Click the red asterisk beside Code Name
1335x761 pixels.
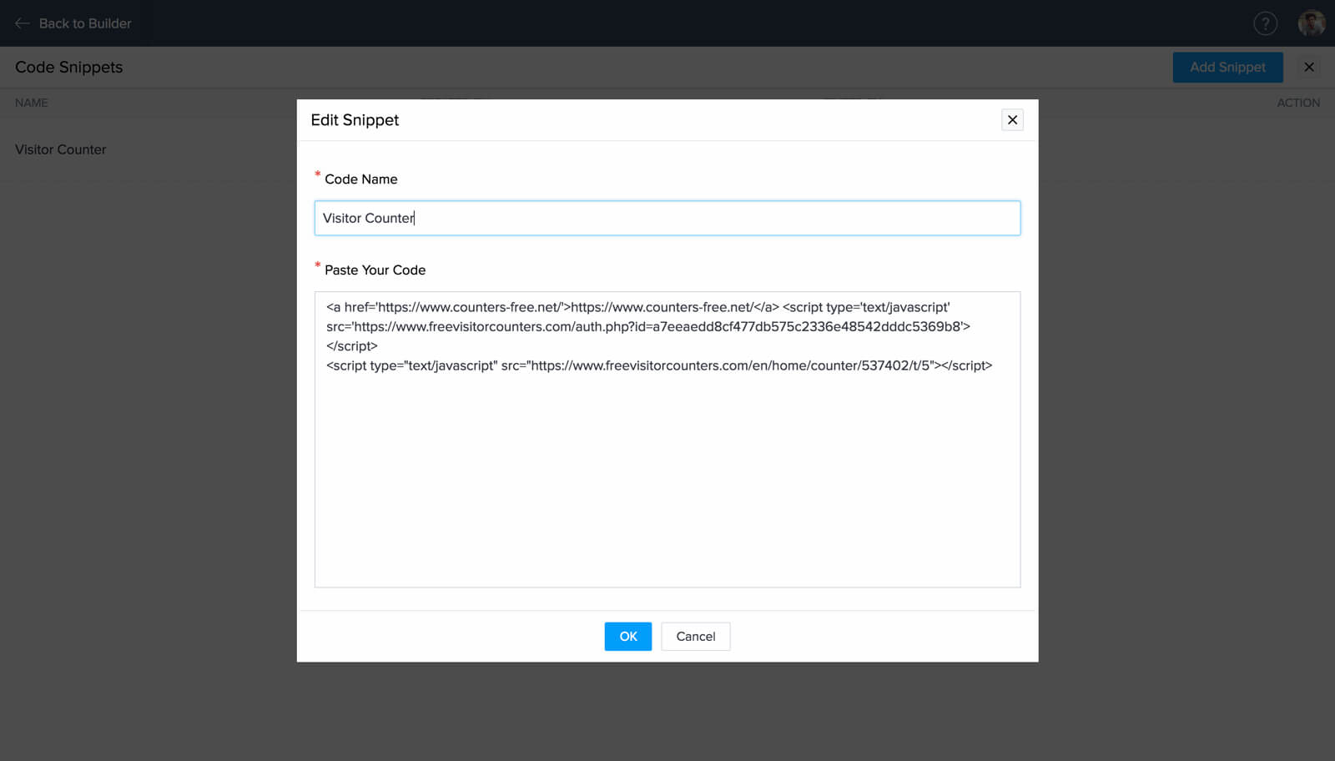point(317,175)
